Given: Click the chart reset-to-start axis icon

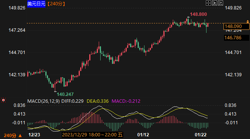Looking at the screenshot, I should coord(220,3).
